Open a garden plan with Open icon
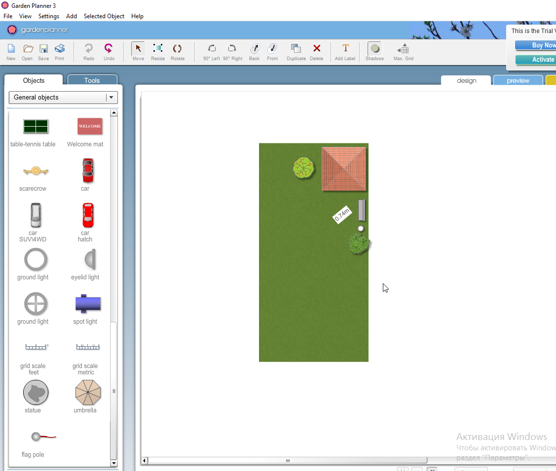This screenshot has width=556, height=471. (27, 52)
